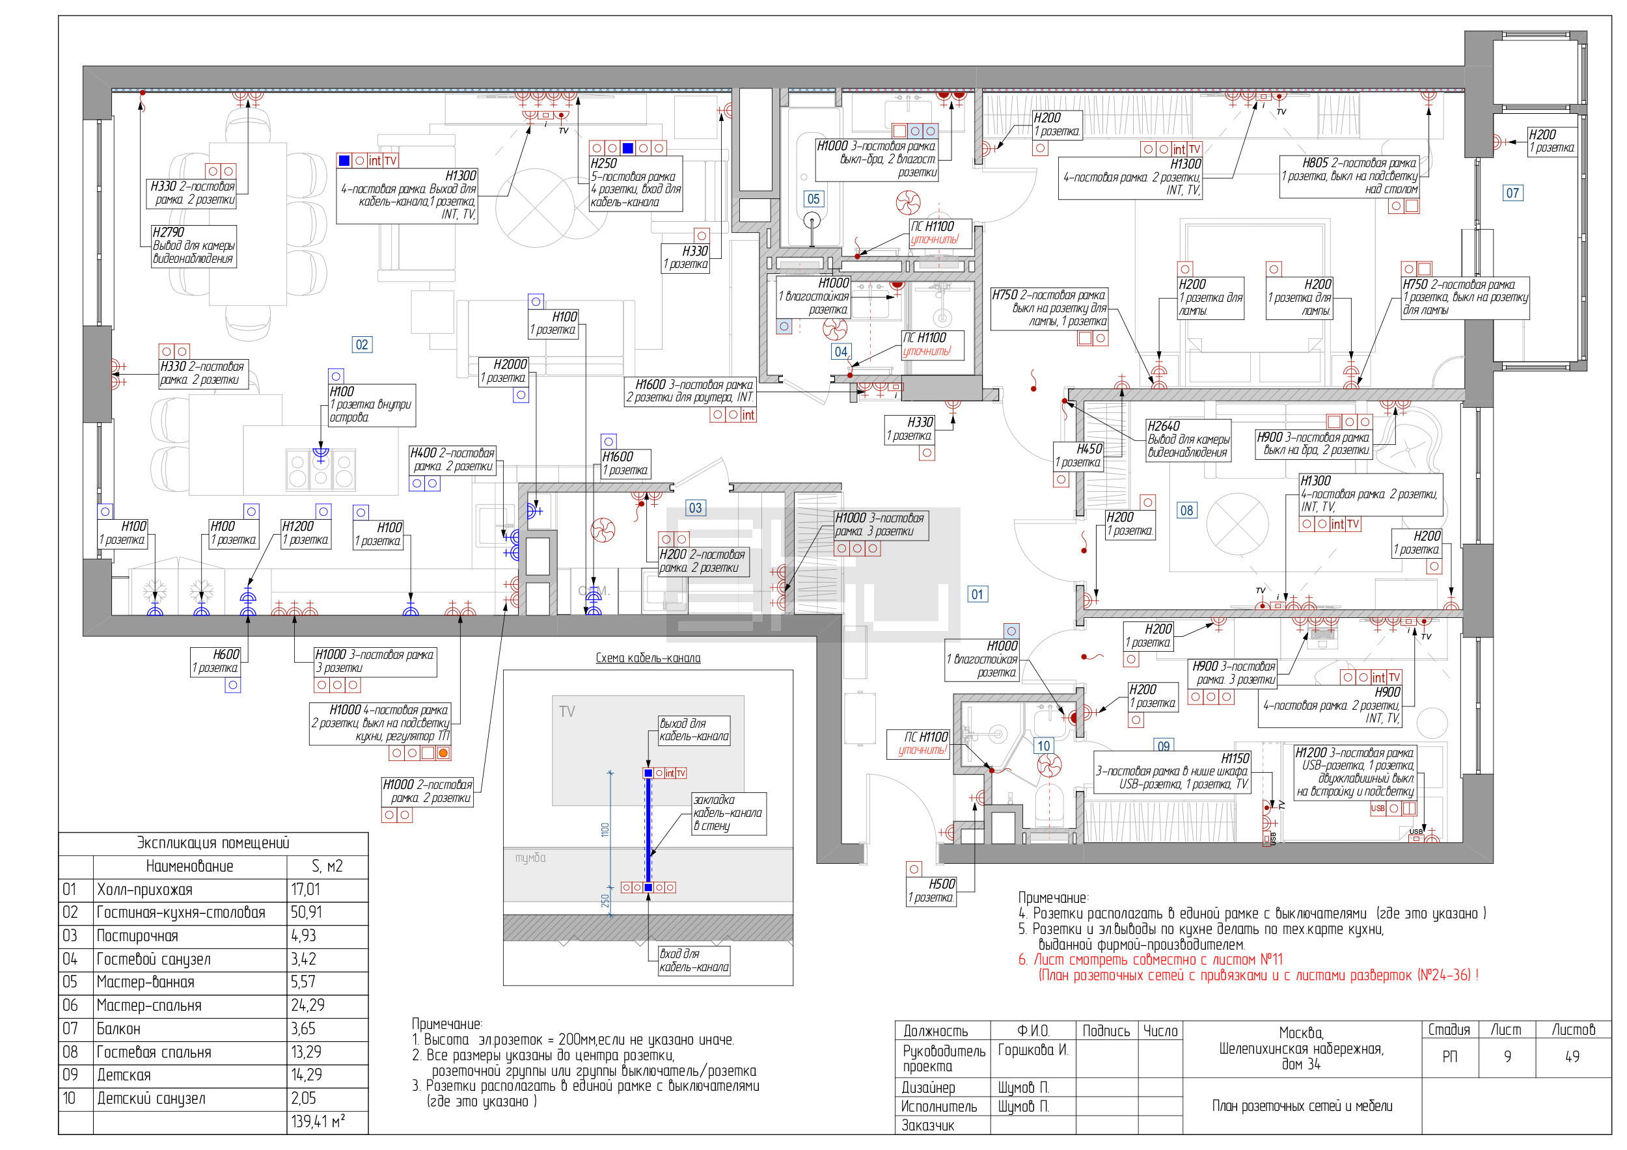The width and height of the screenshot is (1627, 1150).
Task: Click red note '6. Лист смотреть совместно с листом №11'
Action: coord(1151,960)
